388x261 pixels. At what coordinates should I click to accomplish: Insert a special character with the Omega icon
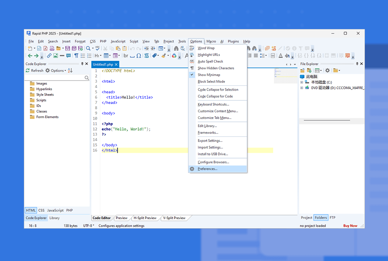pyautogui.click(x=139, y=56)
